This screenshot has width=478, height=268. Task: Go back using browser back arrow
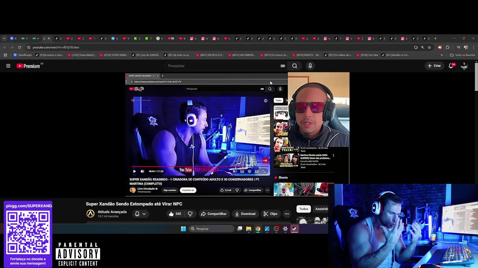click(x=4, y=47)
